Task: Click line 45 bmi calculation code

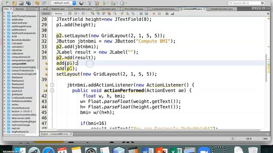Action: [97, 112]
